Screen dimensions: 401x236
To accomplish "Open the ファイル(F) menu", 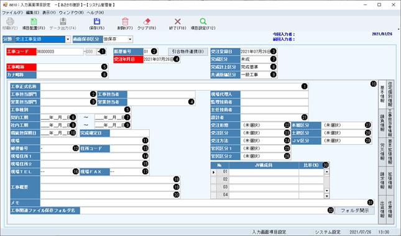I will 12,12.
